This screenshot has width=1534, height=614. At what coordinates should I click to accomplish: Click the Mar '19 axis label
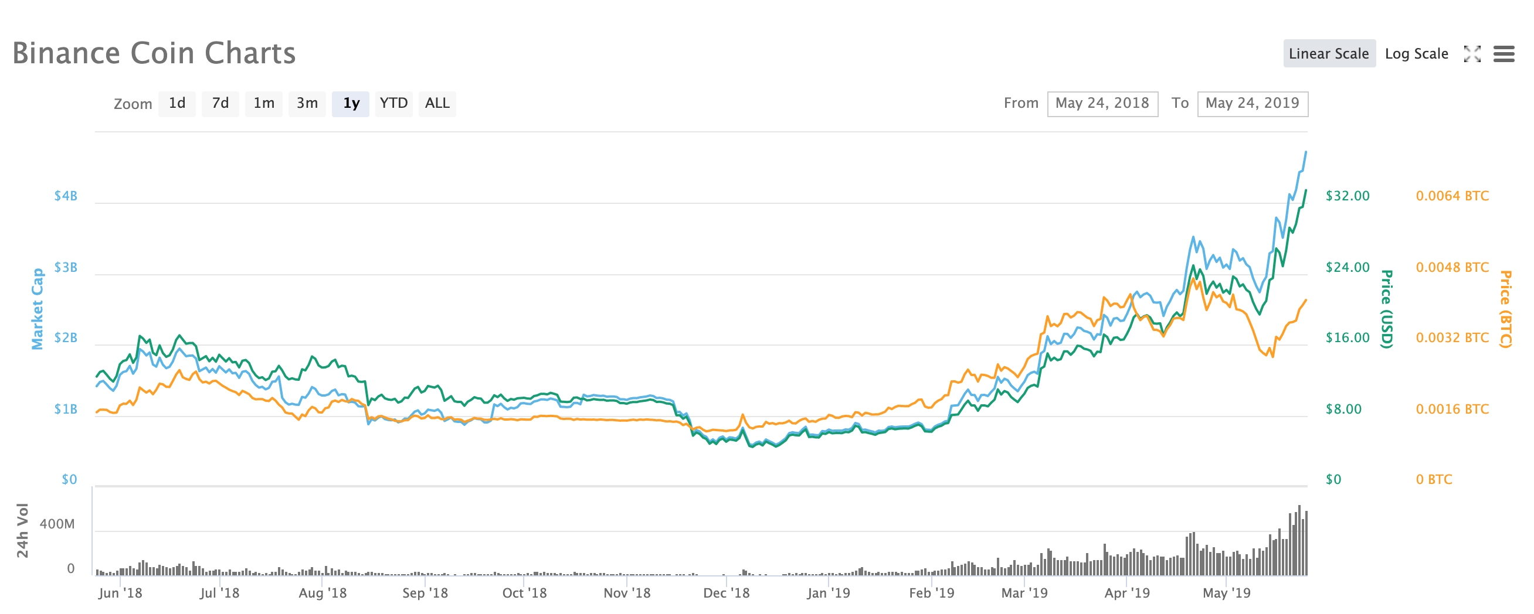pyautogui.click(x=1024, y=593)
